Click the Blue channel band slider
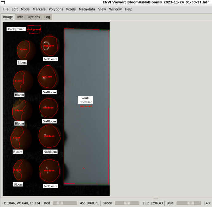212x207 pixels. point(189,203)
